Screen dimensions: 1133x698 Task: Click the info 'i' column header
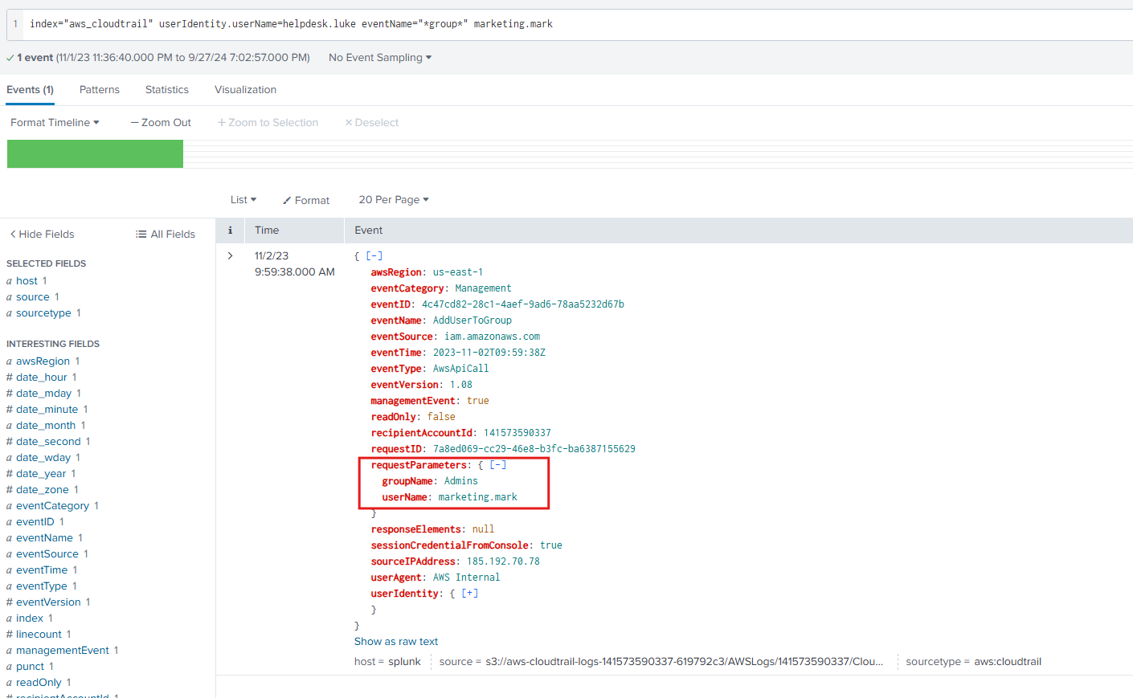point(230,231)
